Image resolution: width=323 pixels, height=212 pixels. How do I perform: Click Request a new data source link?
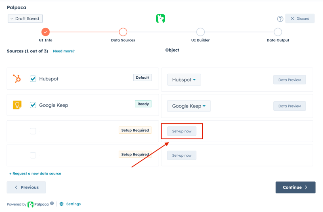tap(35, 174)
